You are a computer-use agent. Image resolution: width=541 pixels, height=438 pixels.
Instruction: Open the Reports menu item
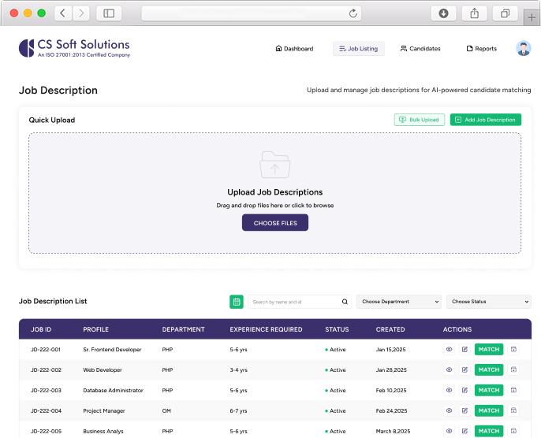pyautogui.click(x=481, y=49)
